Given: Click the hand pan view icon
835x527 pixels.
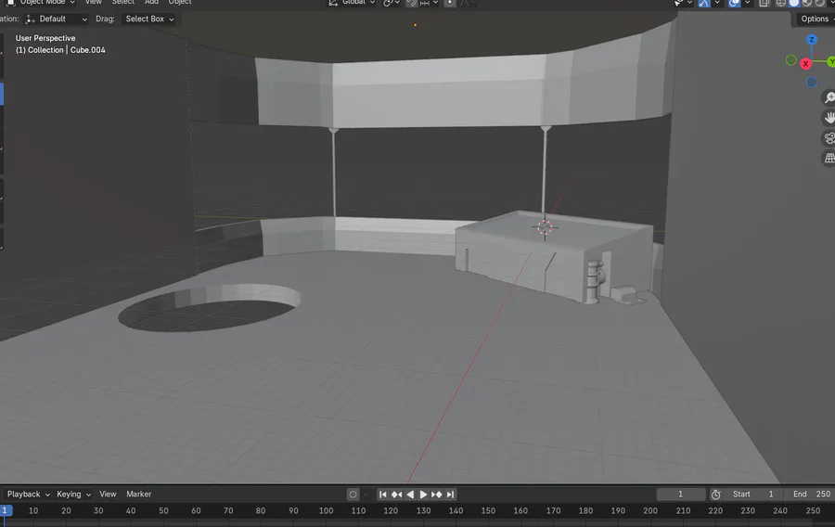Looking at the screenshot, I should tap(829, 118).
